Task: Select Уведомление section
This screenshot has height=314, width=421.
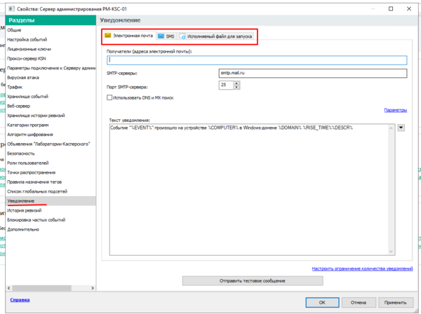Action: click(51, 201)
